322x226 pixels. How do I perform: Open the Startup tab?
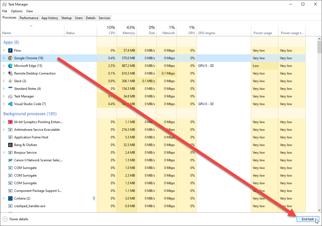[x=66, y=18]
